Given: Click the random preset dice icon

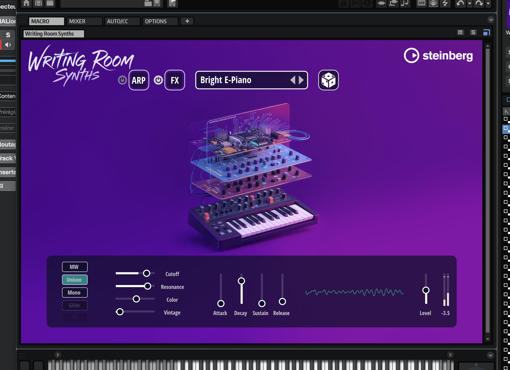Looking at the screenshot, I should pos(328,80).
